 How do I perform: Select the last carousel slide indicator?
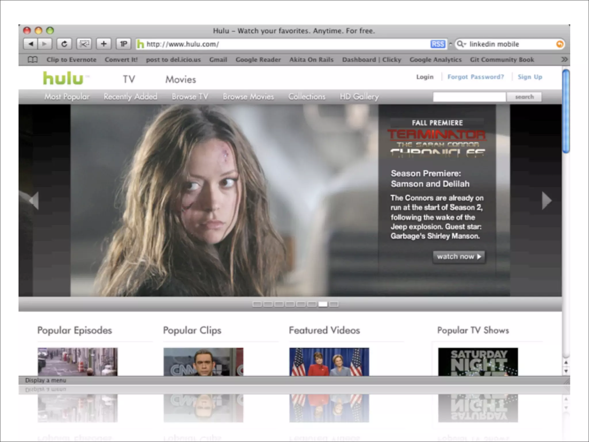pos(334,304)
